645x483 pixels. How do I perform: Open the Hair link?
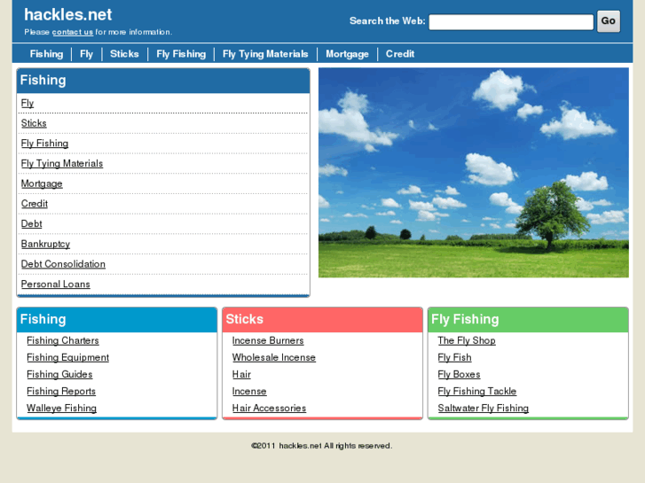[x=241, y=375]
